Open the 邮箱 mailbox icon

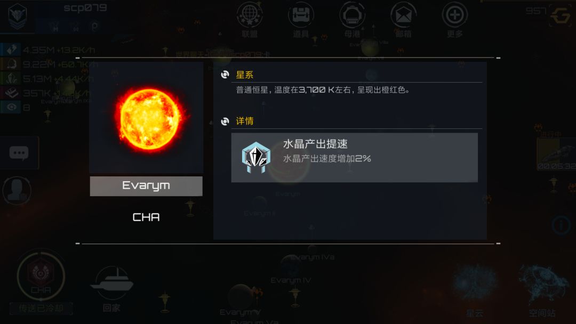[x=403, y=15]
